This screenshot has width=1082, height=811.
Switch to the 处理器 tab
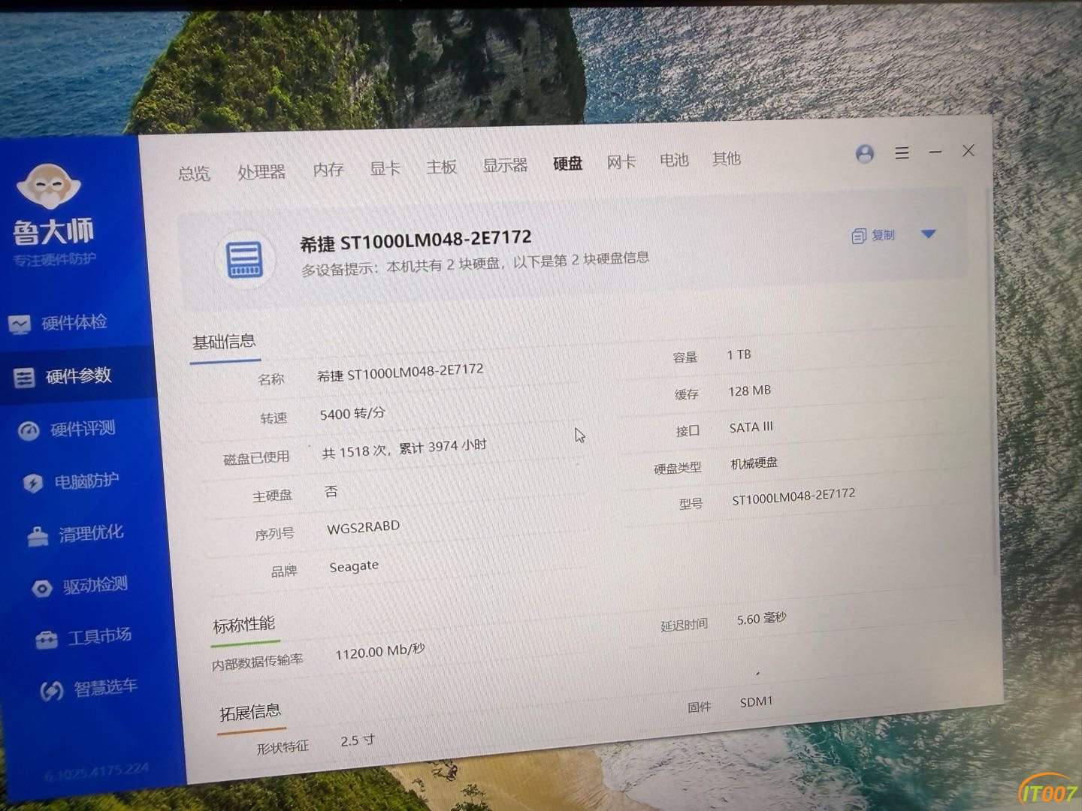pyautogui.click(x=261, y=172)
